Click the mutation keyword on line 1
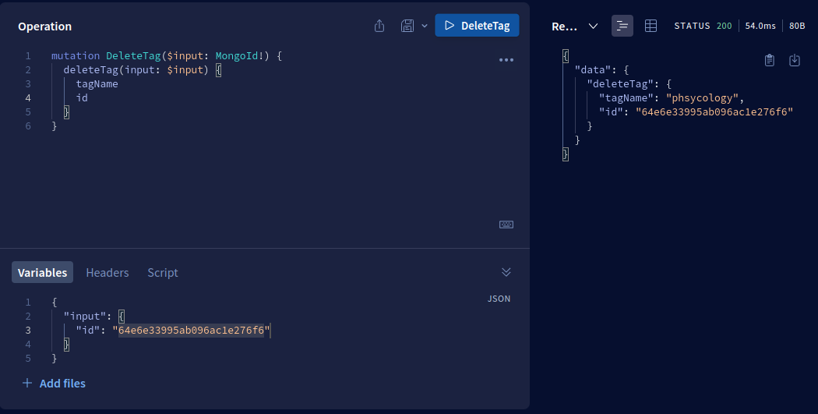This screenshot has height=414, width=818. pyautogui.click(x=75, y=55)
